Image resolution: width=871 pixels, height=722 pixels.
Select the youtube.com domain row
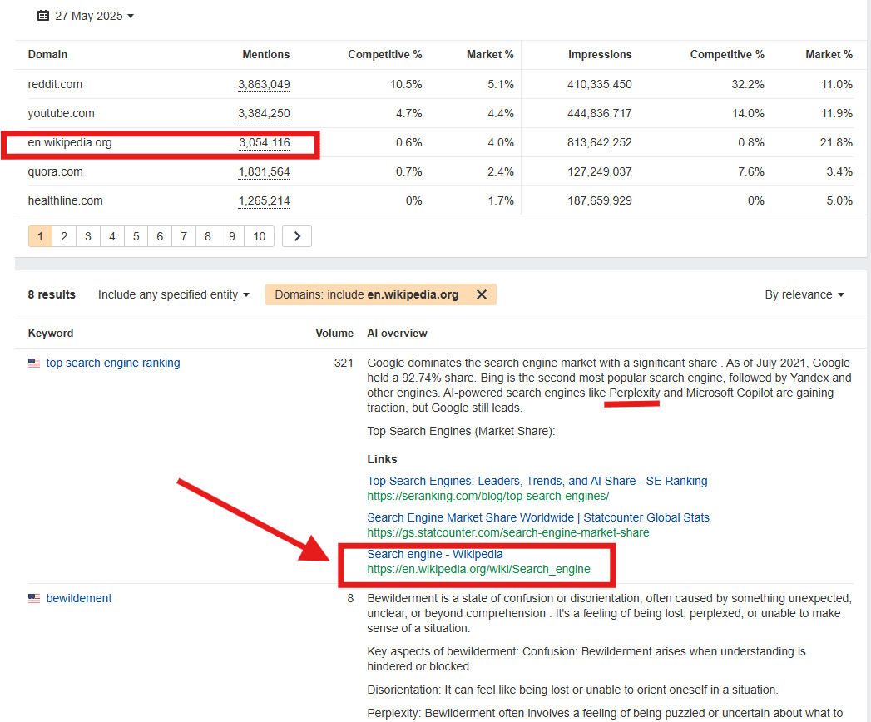(441, 114)
